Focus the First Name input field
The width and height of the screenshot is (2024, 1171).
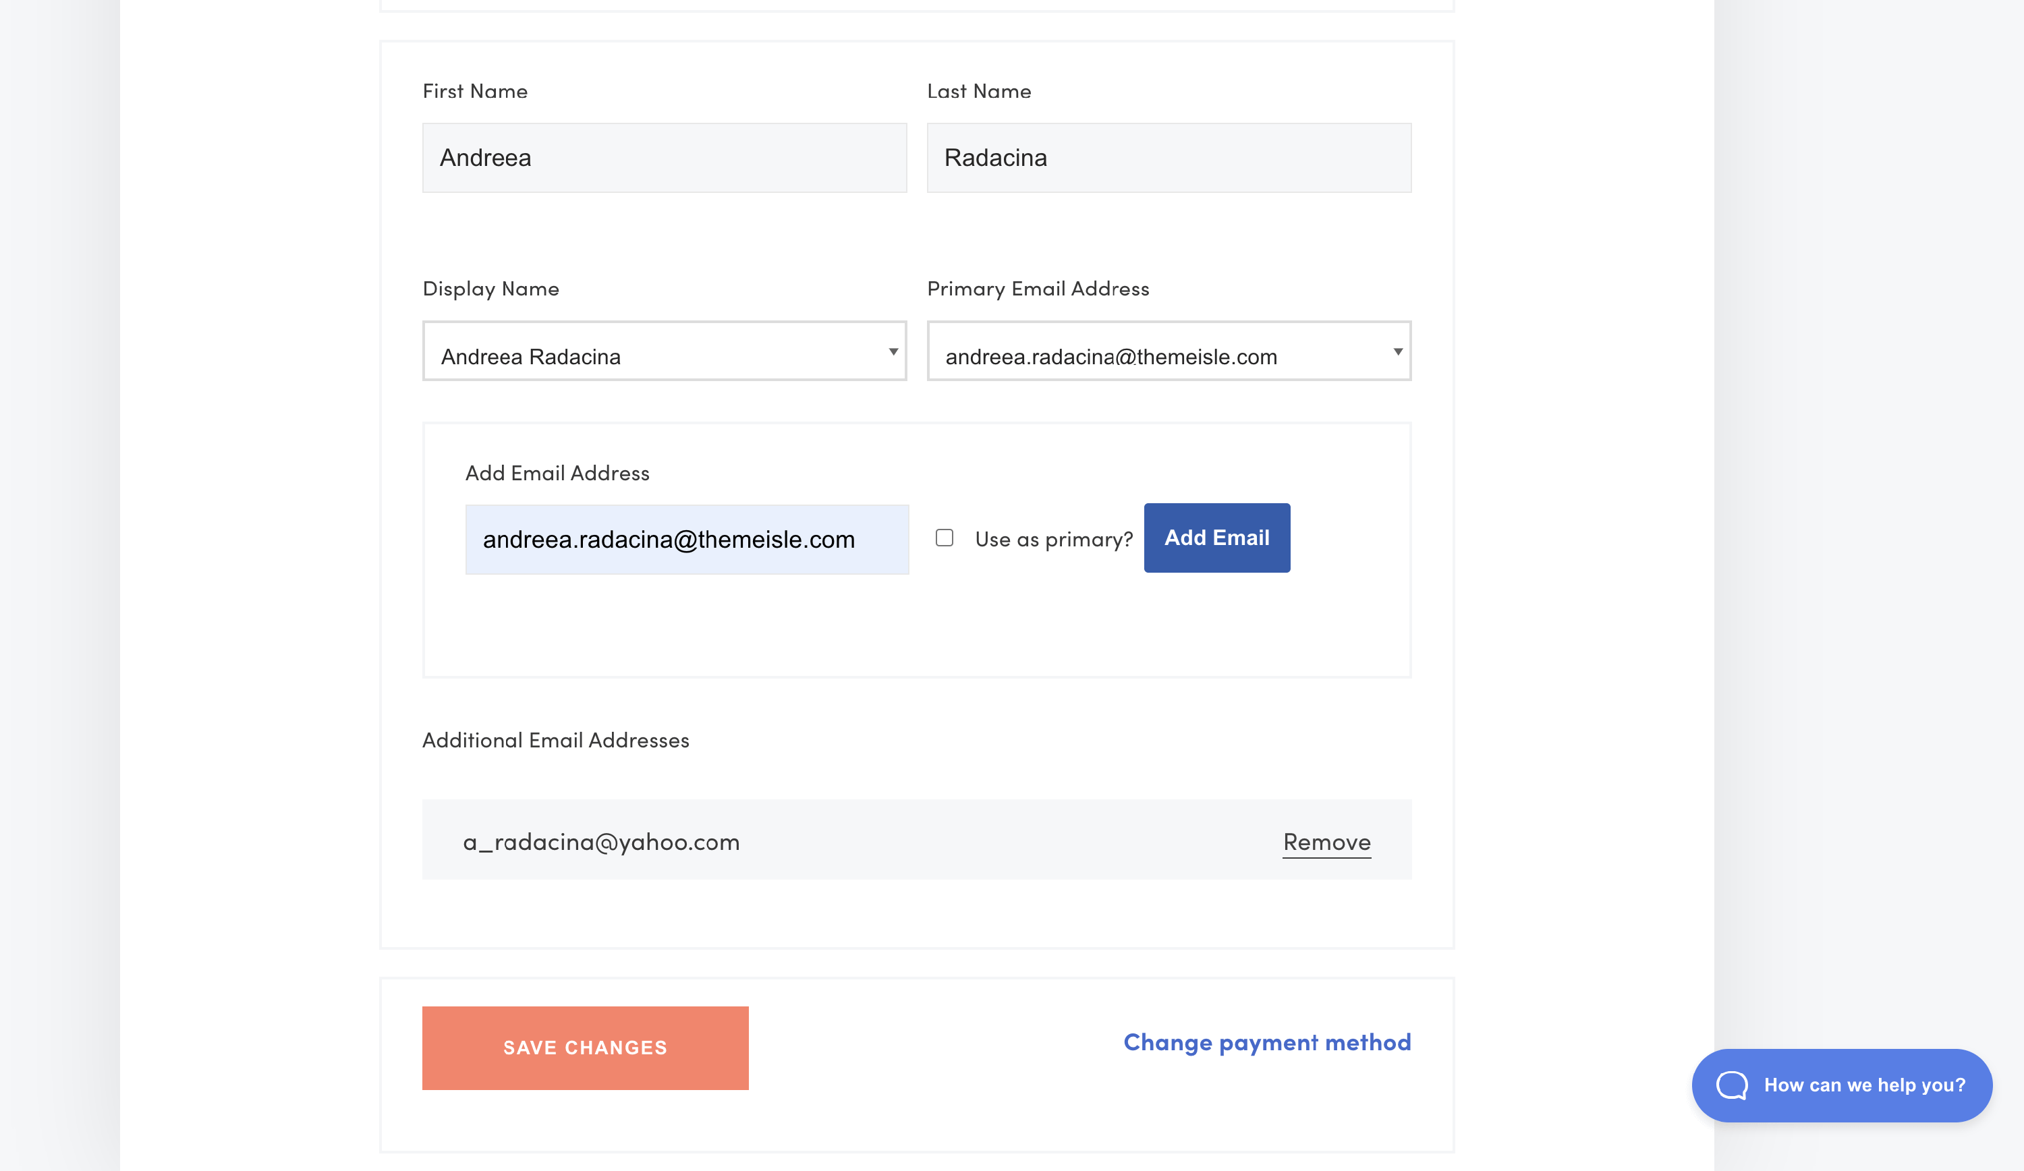[663, 157]
